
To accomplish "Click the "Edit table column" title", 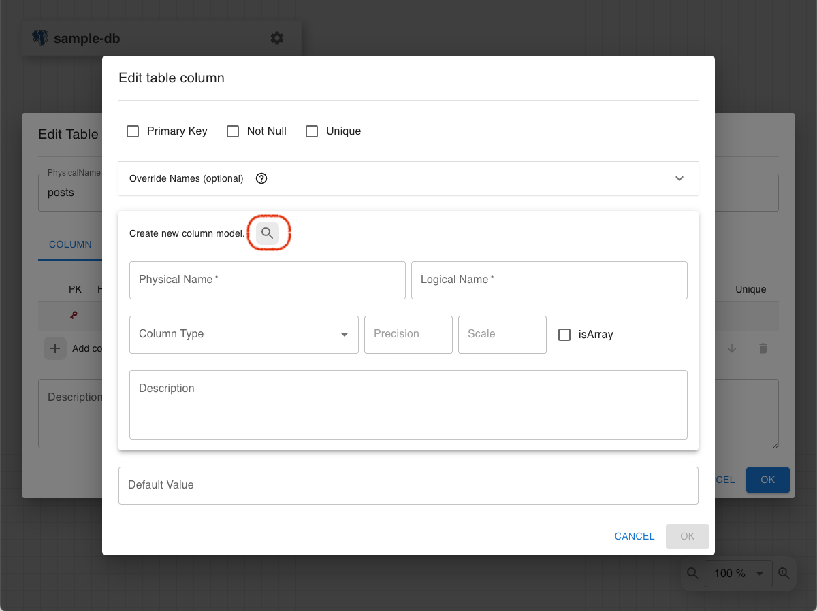I will pyautogui.click(x=172, y=78).
